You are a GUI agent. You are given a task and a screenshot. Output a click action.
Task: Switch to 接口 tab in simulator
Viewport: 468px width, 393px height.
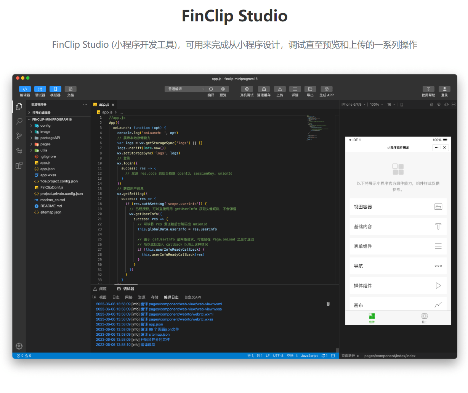(x=425, y=318)
